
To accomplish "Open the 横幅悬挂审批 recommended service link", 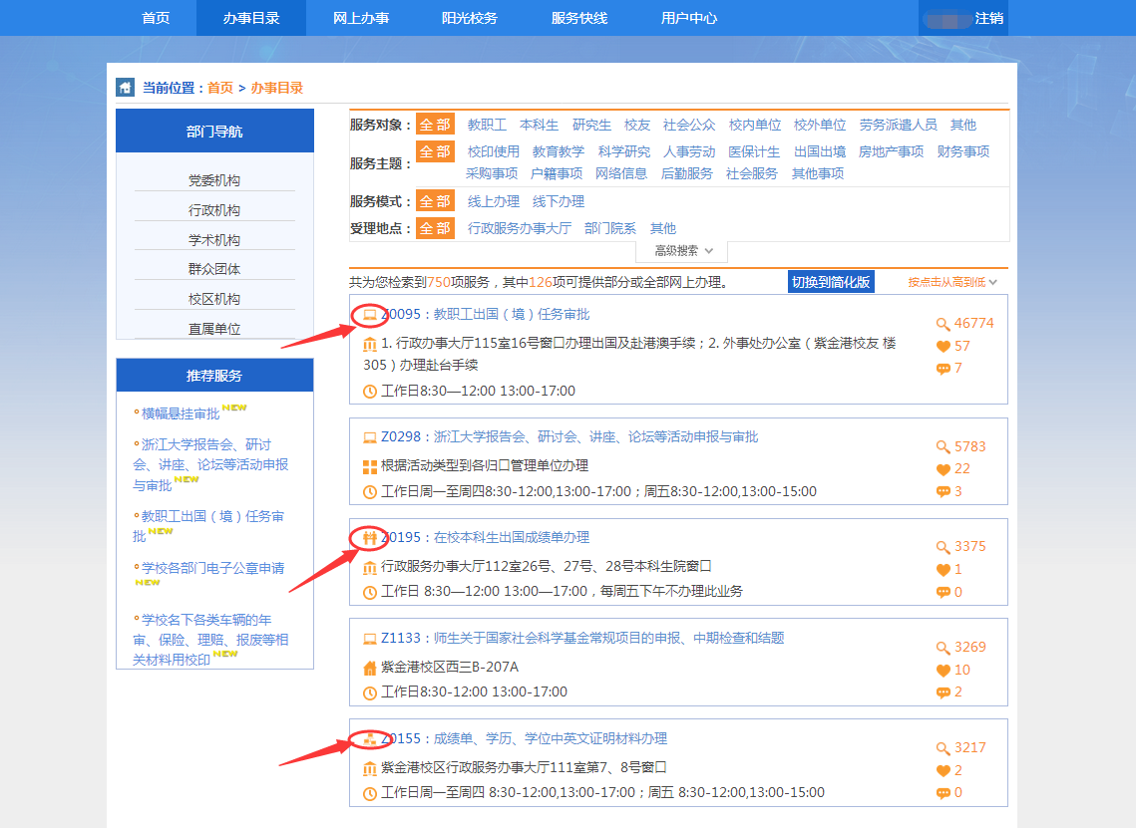I will [181, 414].
